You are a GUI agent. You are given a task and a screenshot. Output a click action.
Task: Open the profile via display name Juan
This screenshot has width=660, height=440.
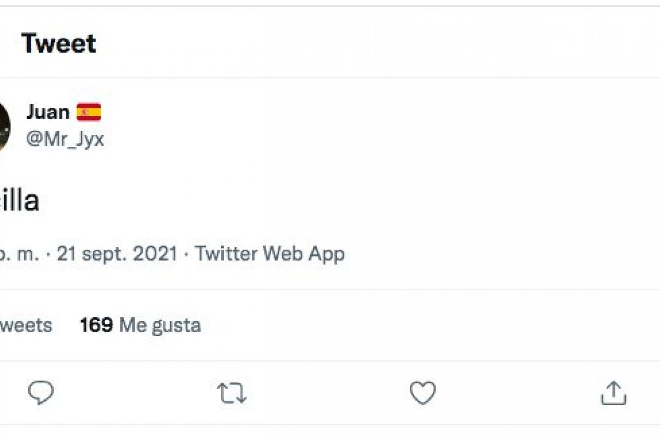pyautogui.click(x=48, y=112)
